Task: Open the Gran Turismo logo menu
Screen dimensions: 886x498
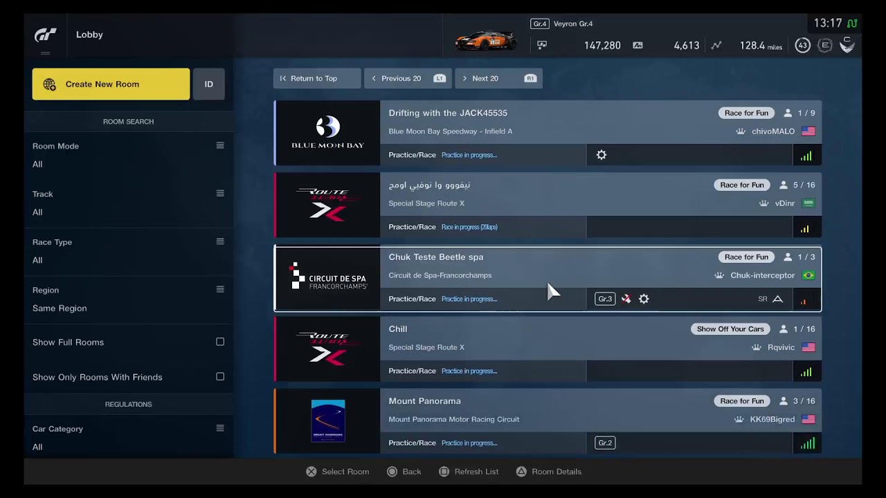Action: coord(46,35)
